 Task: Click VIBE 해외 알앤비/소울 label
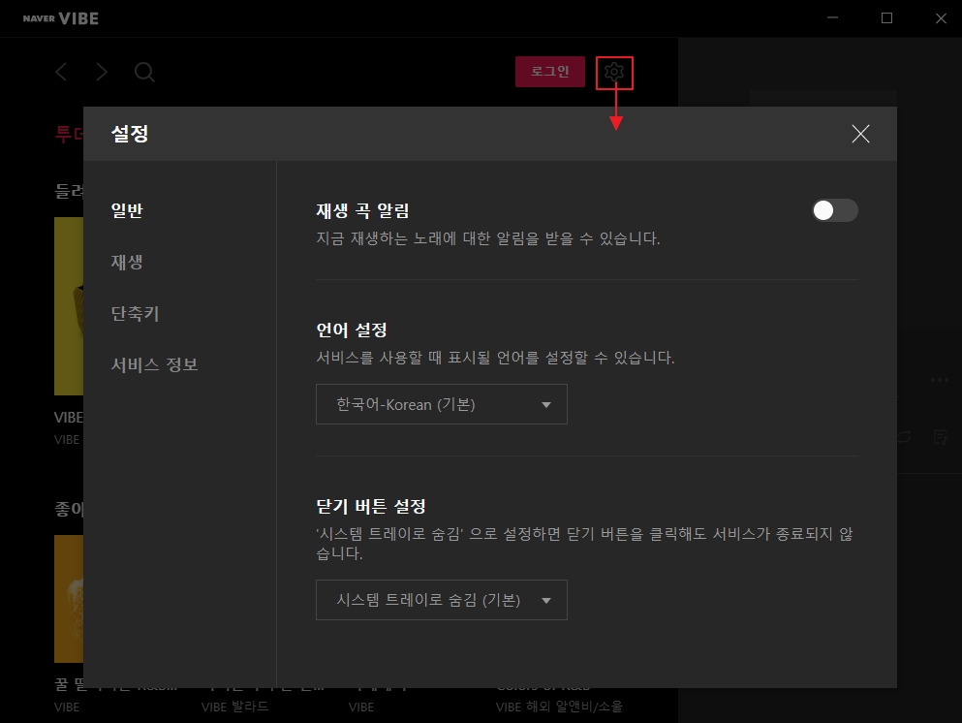tap(559, 707)
